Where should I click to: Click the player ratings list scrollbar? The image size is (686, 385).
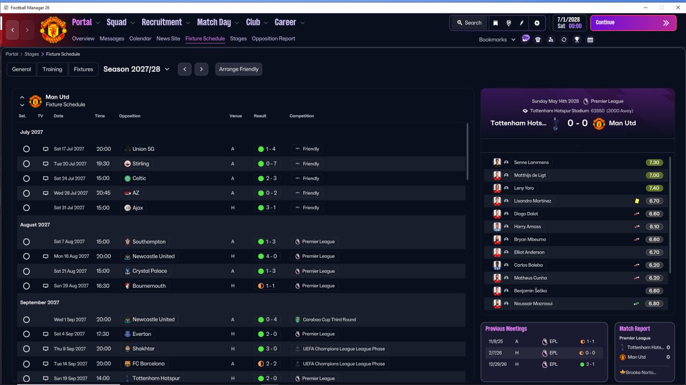670,214
